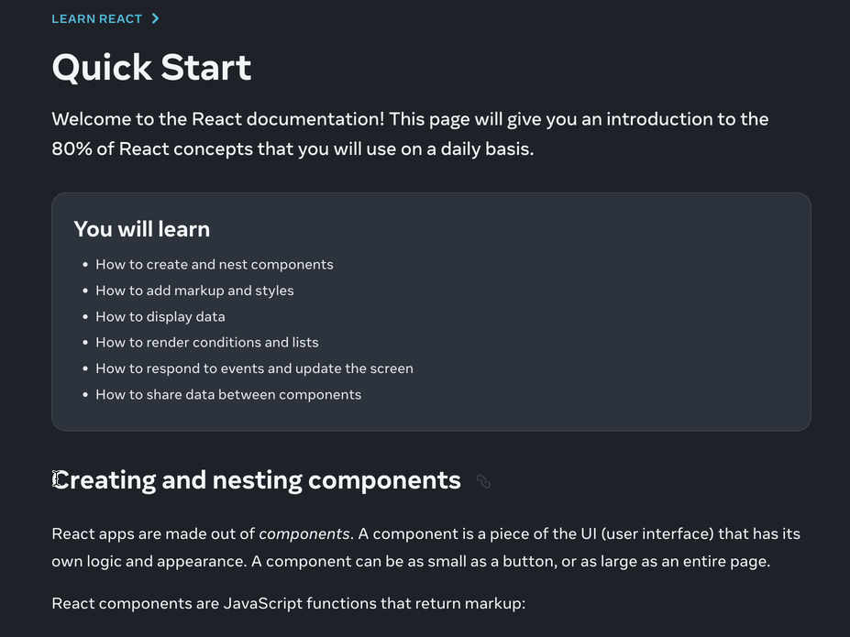850x637 pixels.
Task: Click the bullet How to create and nest components
Action: [x=215, y=264]
